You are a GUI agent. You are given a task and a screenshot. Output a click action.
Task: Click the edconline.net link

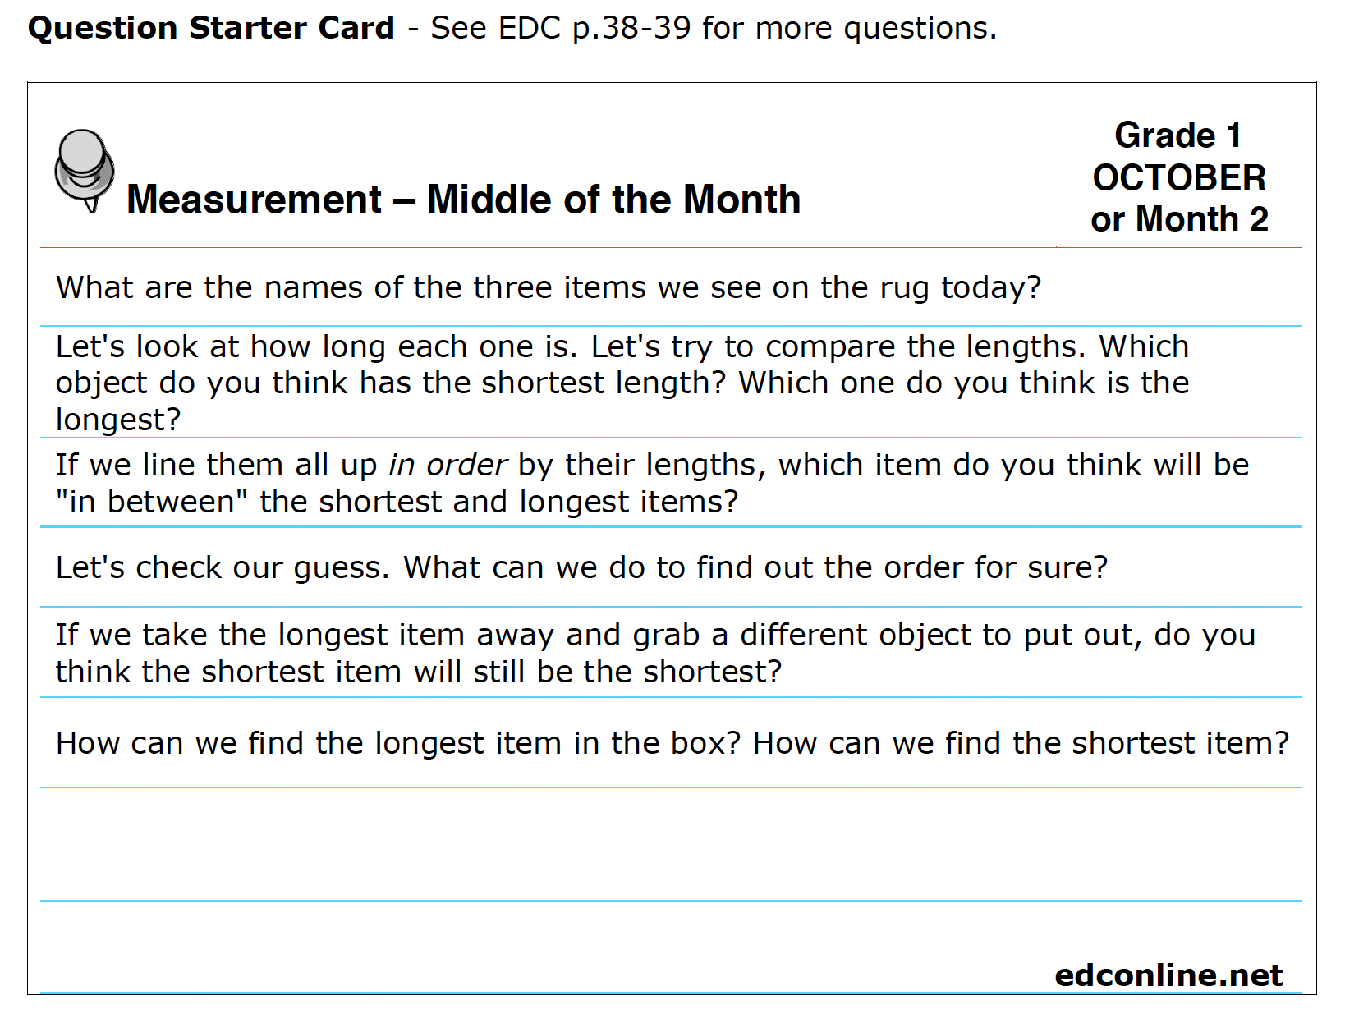pos(1168,975)
